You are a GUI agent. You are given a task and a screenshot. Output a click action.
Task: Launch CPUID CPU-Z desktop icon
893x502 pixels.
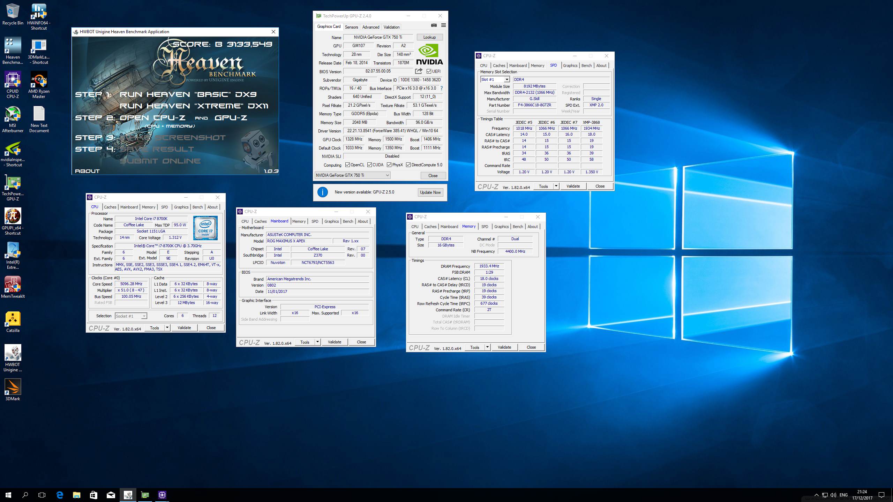(13, 85)
